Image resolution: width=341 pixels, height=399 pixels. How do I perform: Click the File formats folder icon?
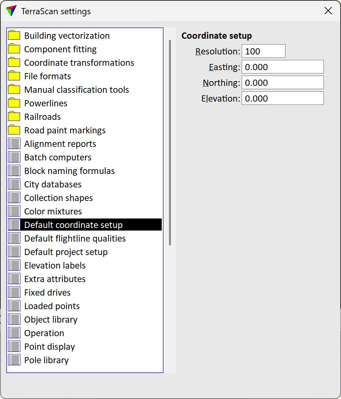point(14,76)
